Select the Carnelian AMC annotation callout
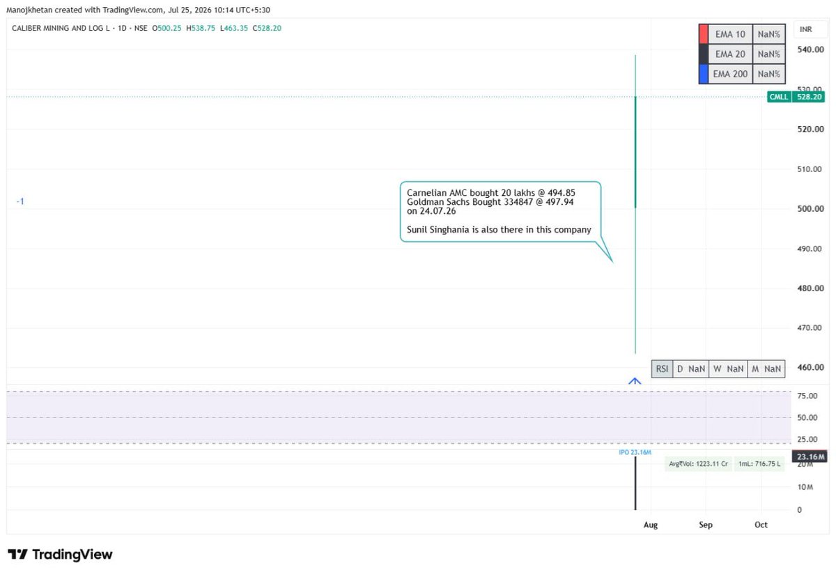 pos(500,212)
